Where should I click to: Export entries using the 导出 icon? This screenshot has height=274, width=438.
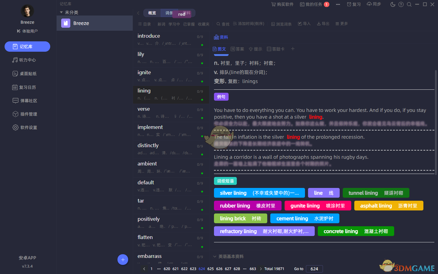323,23
